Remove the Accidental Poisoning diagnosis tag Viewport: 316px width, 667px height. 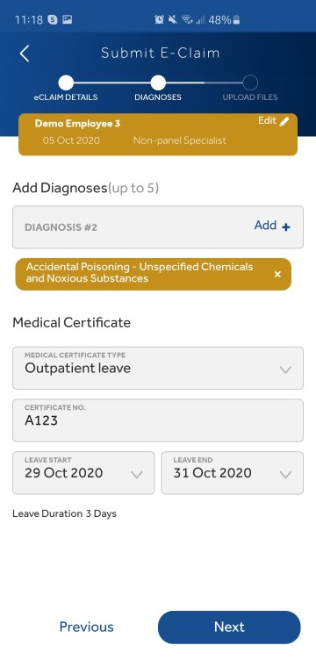tap(277, 275)
